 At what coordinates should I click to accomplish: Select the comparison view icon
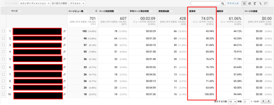click(x=260, y=3)
